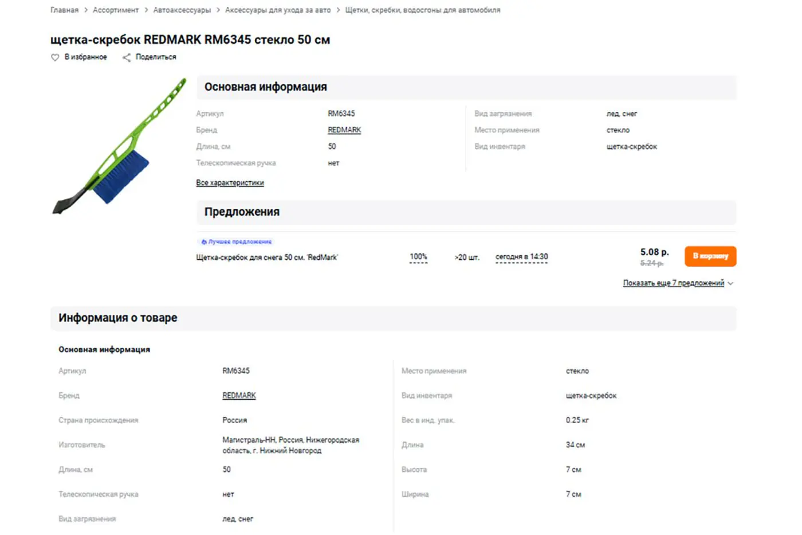The height and width of the screenshot is (535, 802).
Task: Open the snow brush product image
Action: pos(120,146)
